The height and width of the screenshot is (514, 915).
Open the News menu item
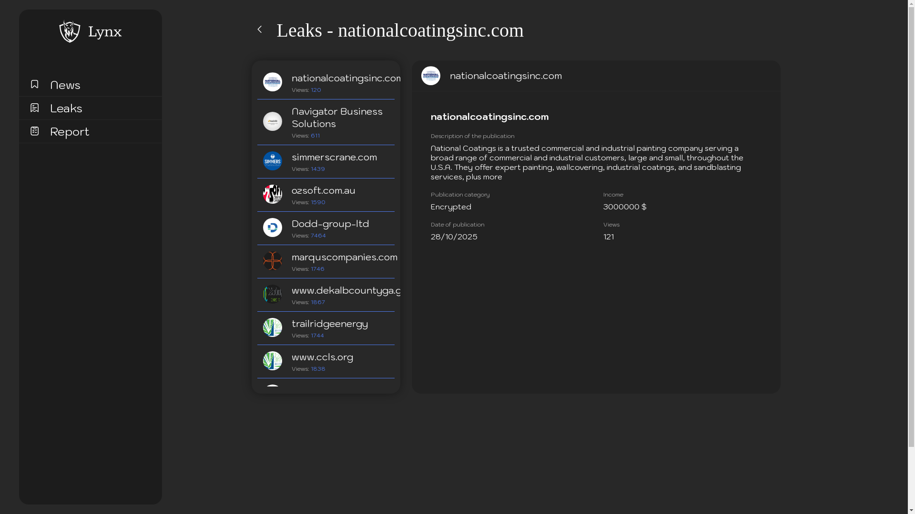tap(65, 85)
